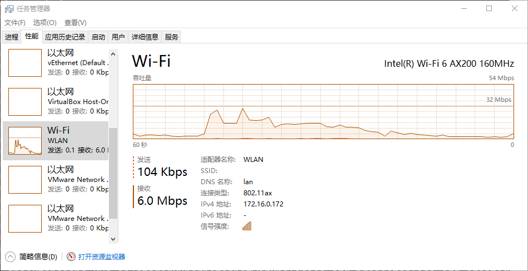Screen dimensions: 528x271
Task: Select the Wi-Fi WLAN mini graph thumbnail
Action: click(25, 141)
